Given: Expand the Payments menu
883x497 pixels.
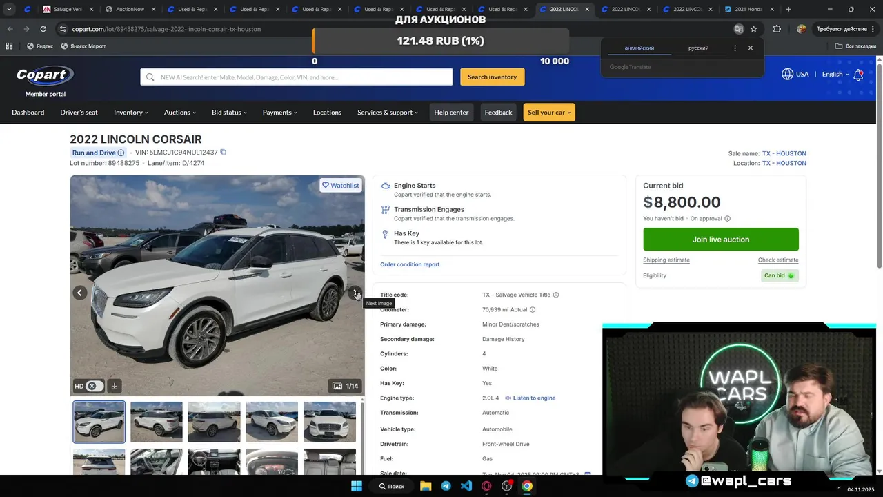Looking at the screenshot, I should tap(279, 113).
